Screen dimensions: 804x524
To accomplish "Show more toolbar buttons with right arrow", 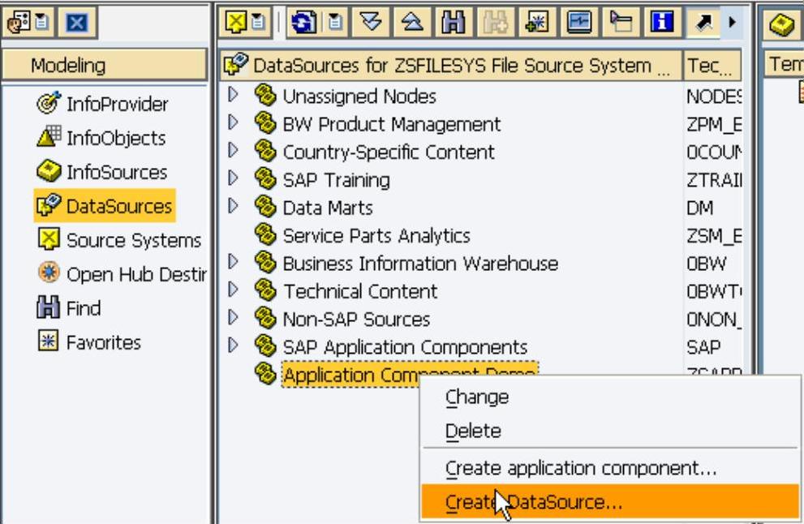I will [733, 22].
